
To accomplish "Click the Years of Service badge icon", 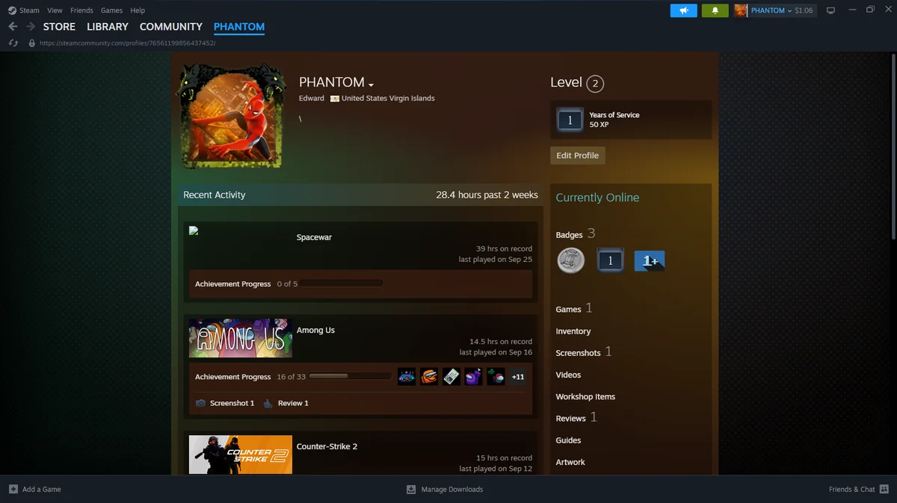I will (570, 119).
